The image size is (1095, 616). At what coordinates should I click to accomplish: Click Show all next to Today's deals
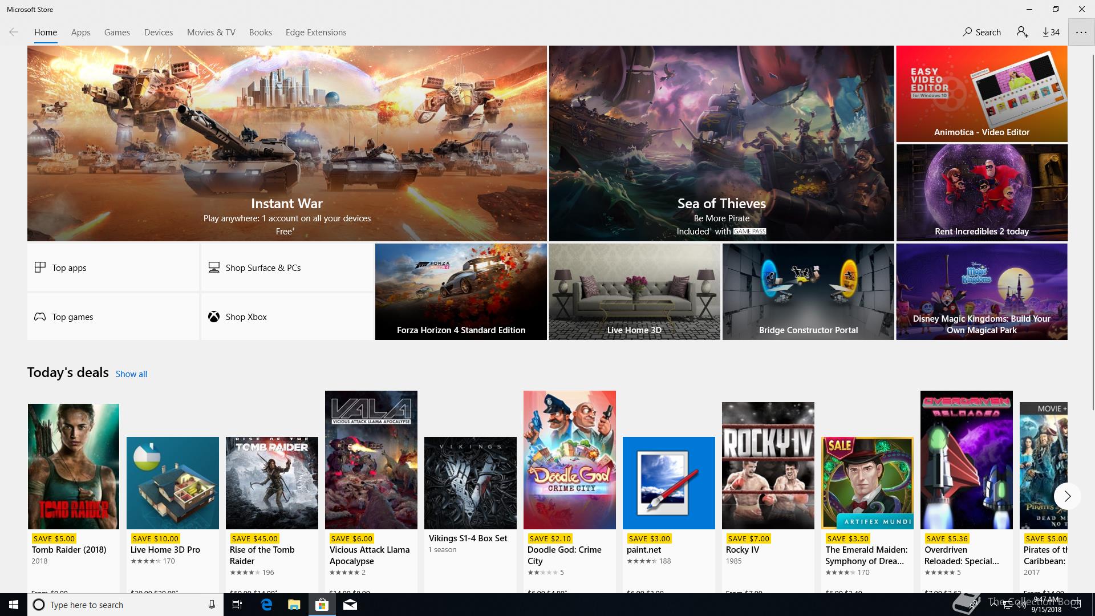(131, 374)
